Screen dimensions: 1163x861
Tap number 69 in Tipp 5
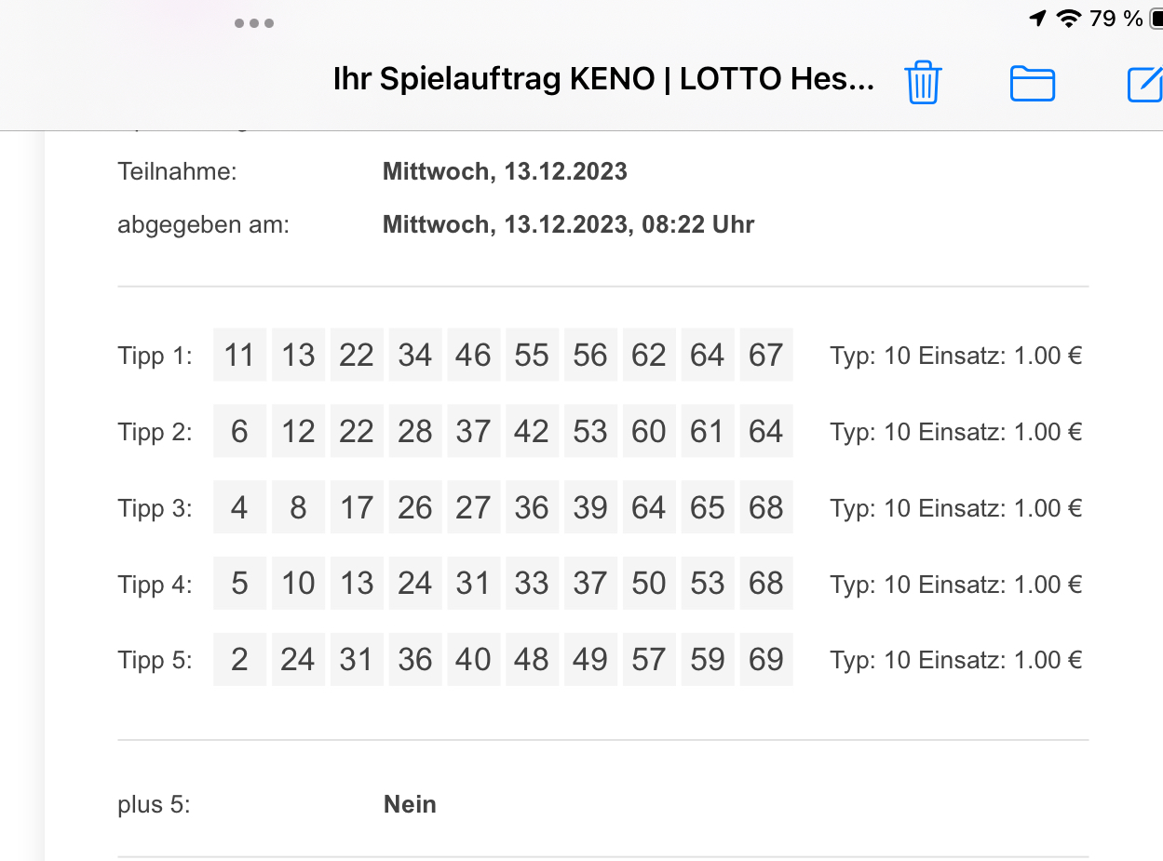click(x=765, y=659)
